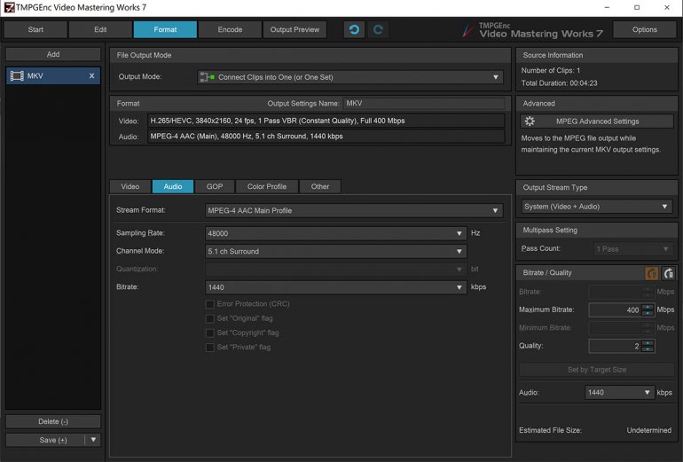Open the Stream Format dropdown

pos(354,211)
